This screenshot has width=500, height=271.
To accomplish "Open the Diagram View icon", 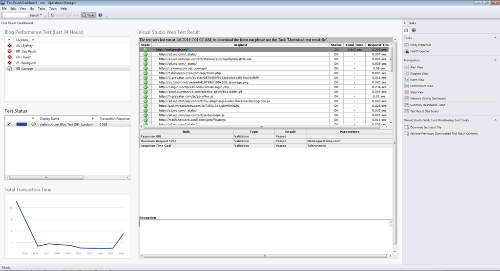I will tap(407, 74).
